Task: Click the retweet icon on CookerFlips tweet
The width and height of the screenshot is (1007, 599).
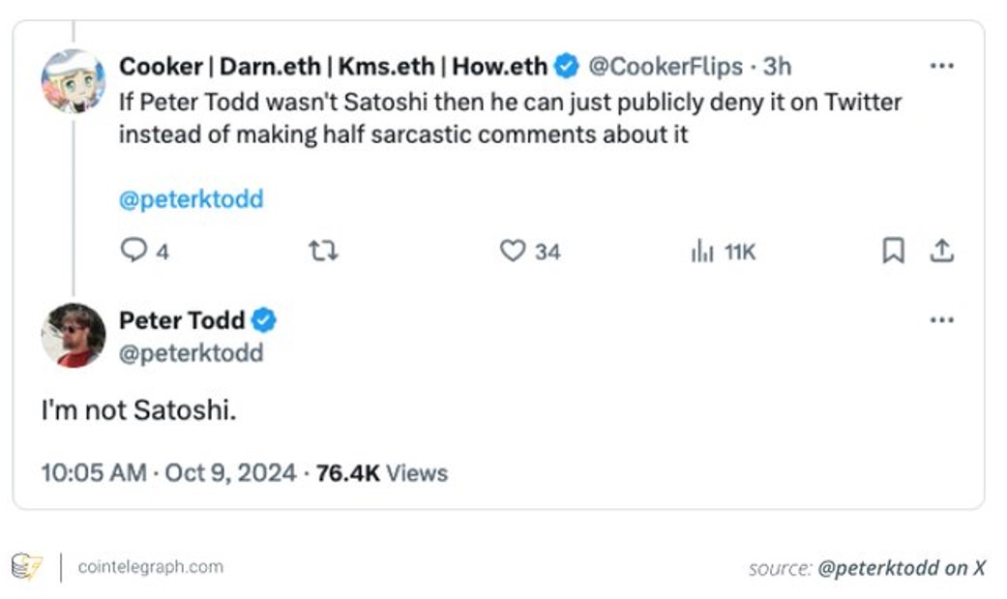Action: pos(323,252)
